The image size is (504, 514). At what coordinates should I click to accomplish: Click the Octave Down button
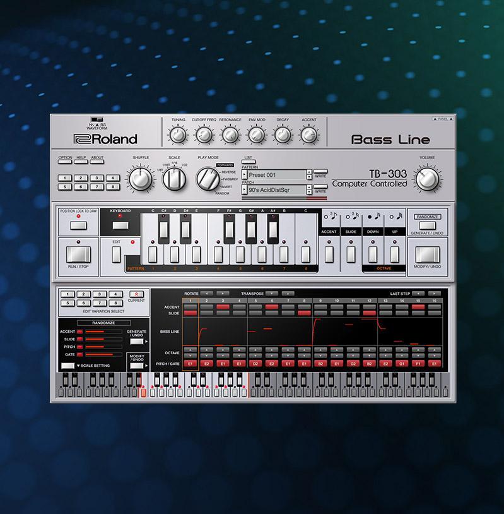coord(373,254)
